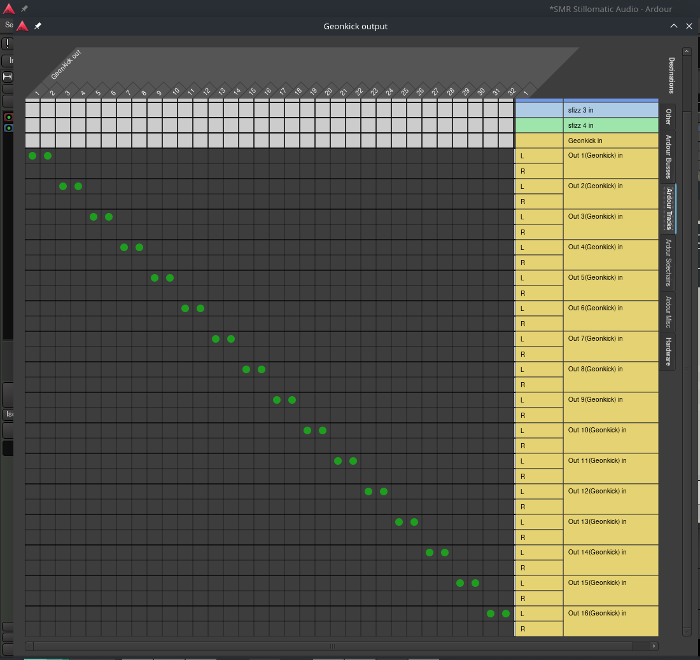
Task: Shade the Geonkick output window with the up chevron
Action: coord(674,26)
